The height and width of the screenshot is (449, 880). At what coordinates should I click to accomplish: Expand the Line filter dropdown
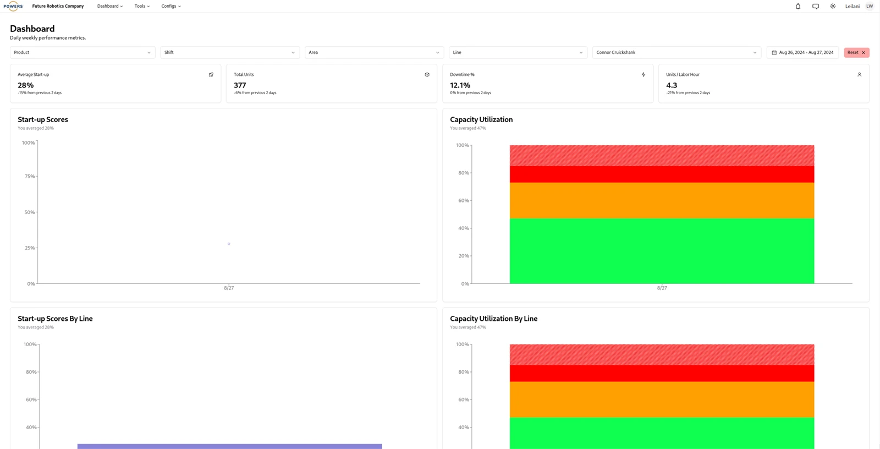[518, 53]
